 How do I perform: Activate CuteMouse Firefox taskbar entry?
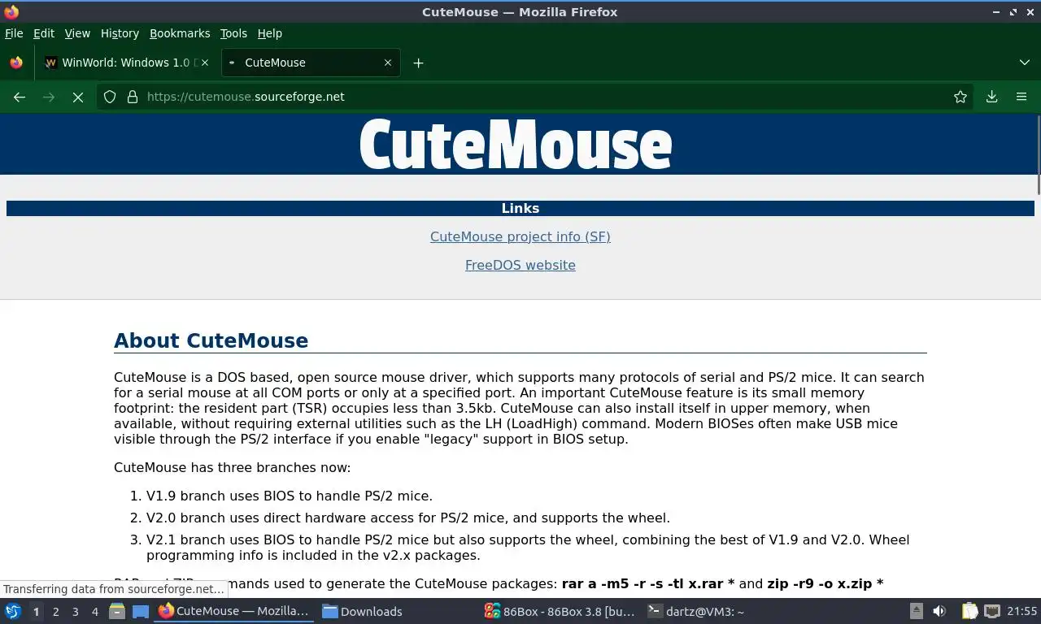tap(234, 611)
